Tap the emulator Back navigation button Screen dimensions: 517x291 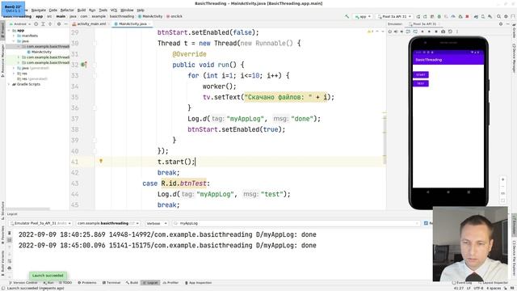(x=428, y=192)
